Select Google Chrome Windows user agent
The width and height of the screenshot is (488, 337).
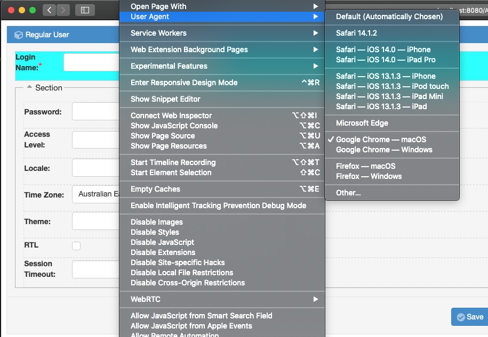point(392,150)
